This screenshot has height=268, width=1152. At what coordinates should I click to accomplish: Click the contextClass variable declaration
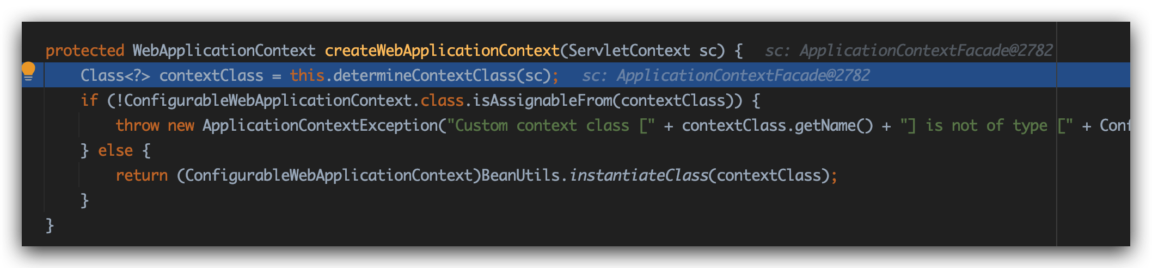click(x=211, y=75)
